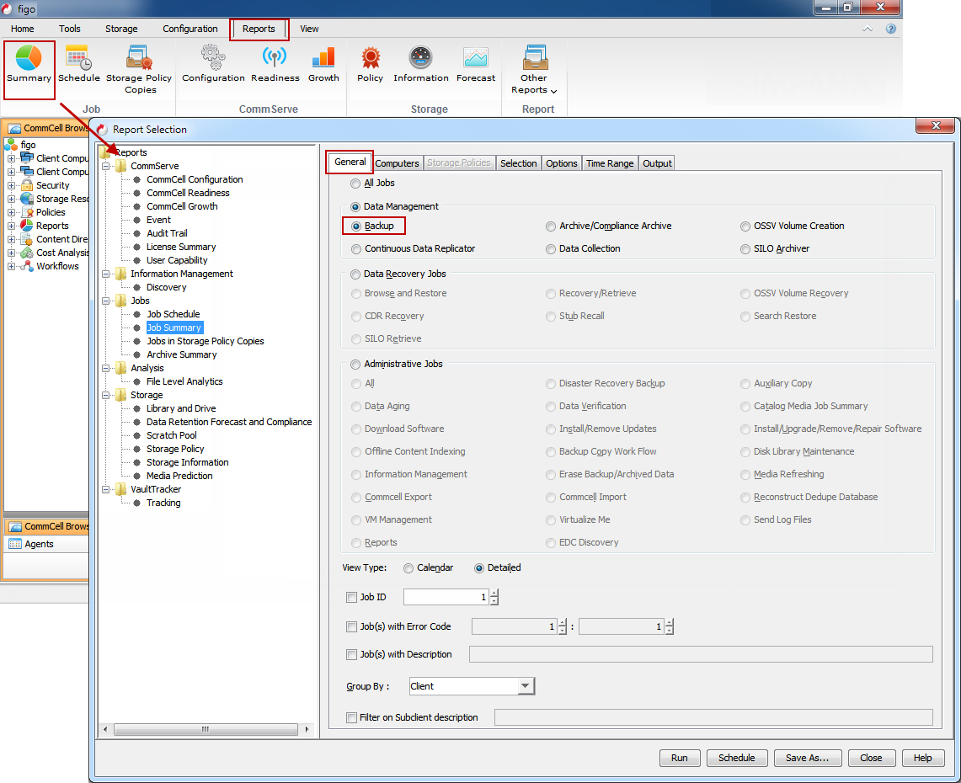Select Job Summary in the Reports tree

click(x=174, y=328)
